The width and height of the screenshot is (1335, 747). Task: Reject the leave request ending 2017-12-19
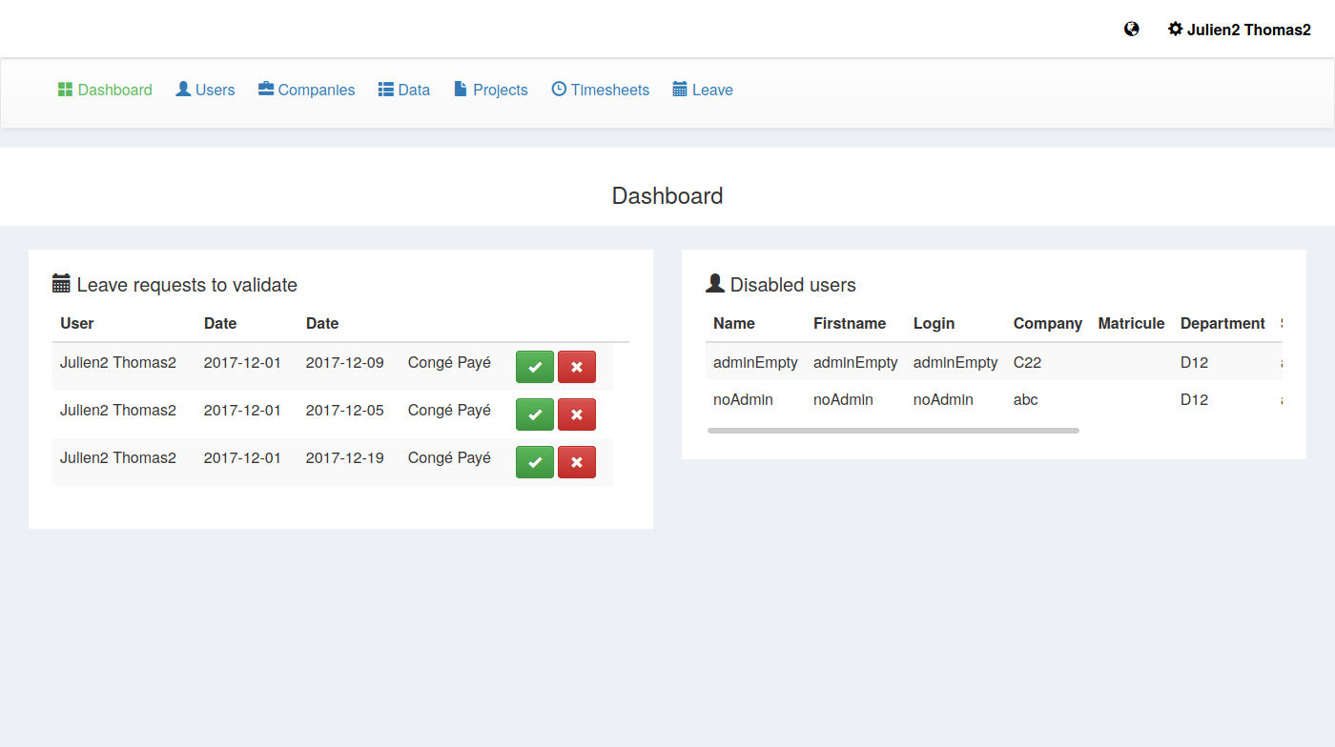tap(576, 462)
